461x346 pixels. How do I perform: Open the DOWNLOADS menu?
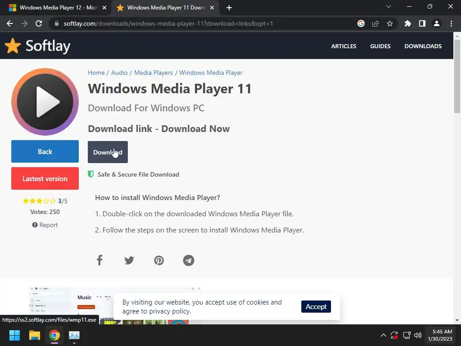point(423,46)
